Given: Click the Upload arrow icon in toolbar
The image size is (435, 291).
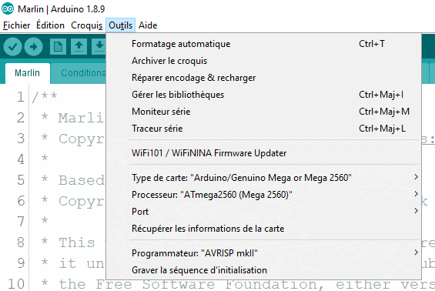Looking at the screenshot, I should 33,47.
